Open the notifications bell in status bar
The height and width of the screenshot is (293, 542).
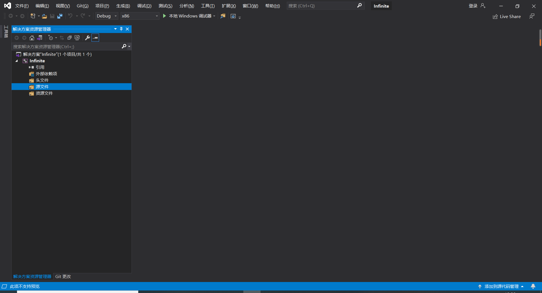533,286
